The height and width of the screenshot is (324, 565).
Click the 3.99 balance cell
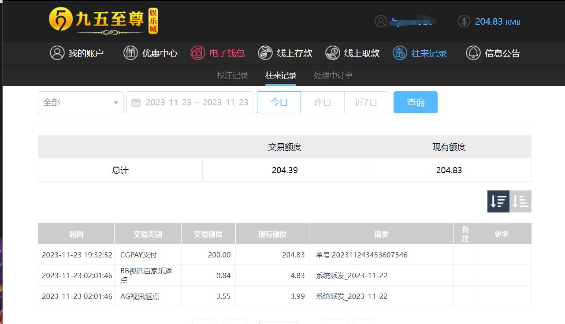click(x=297, y=296)
